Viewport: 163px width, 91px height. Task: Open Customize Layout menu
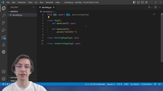[x=146, y=2]
